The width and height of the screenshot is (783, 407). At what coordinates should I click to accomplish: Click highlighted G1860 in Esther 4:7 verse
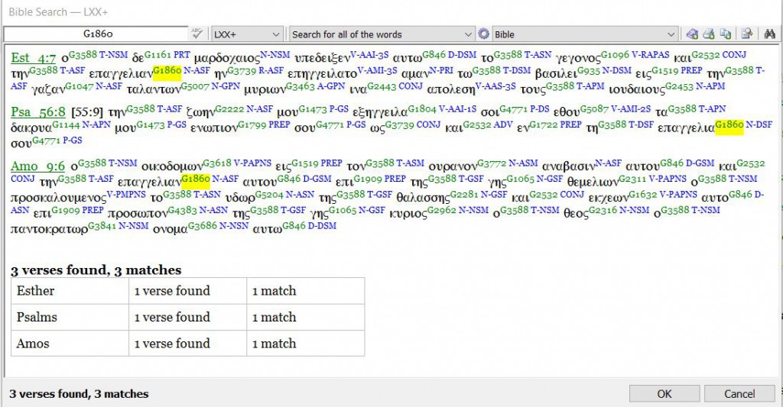coord(167,71)
